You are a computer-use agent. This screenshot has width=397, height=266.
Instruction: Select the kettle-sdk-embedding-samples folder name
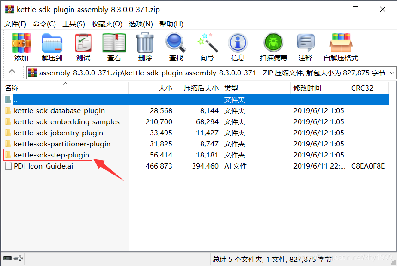(67, 122)
